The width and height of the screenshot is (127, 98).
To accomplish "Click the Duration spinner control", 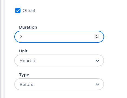I will 96,37.
